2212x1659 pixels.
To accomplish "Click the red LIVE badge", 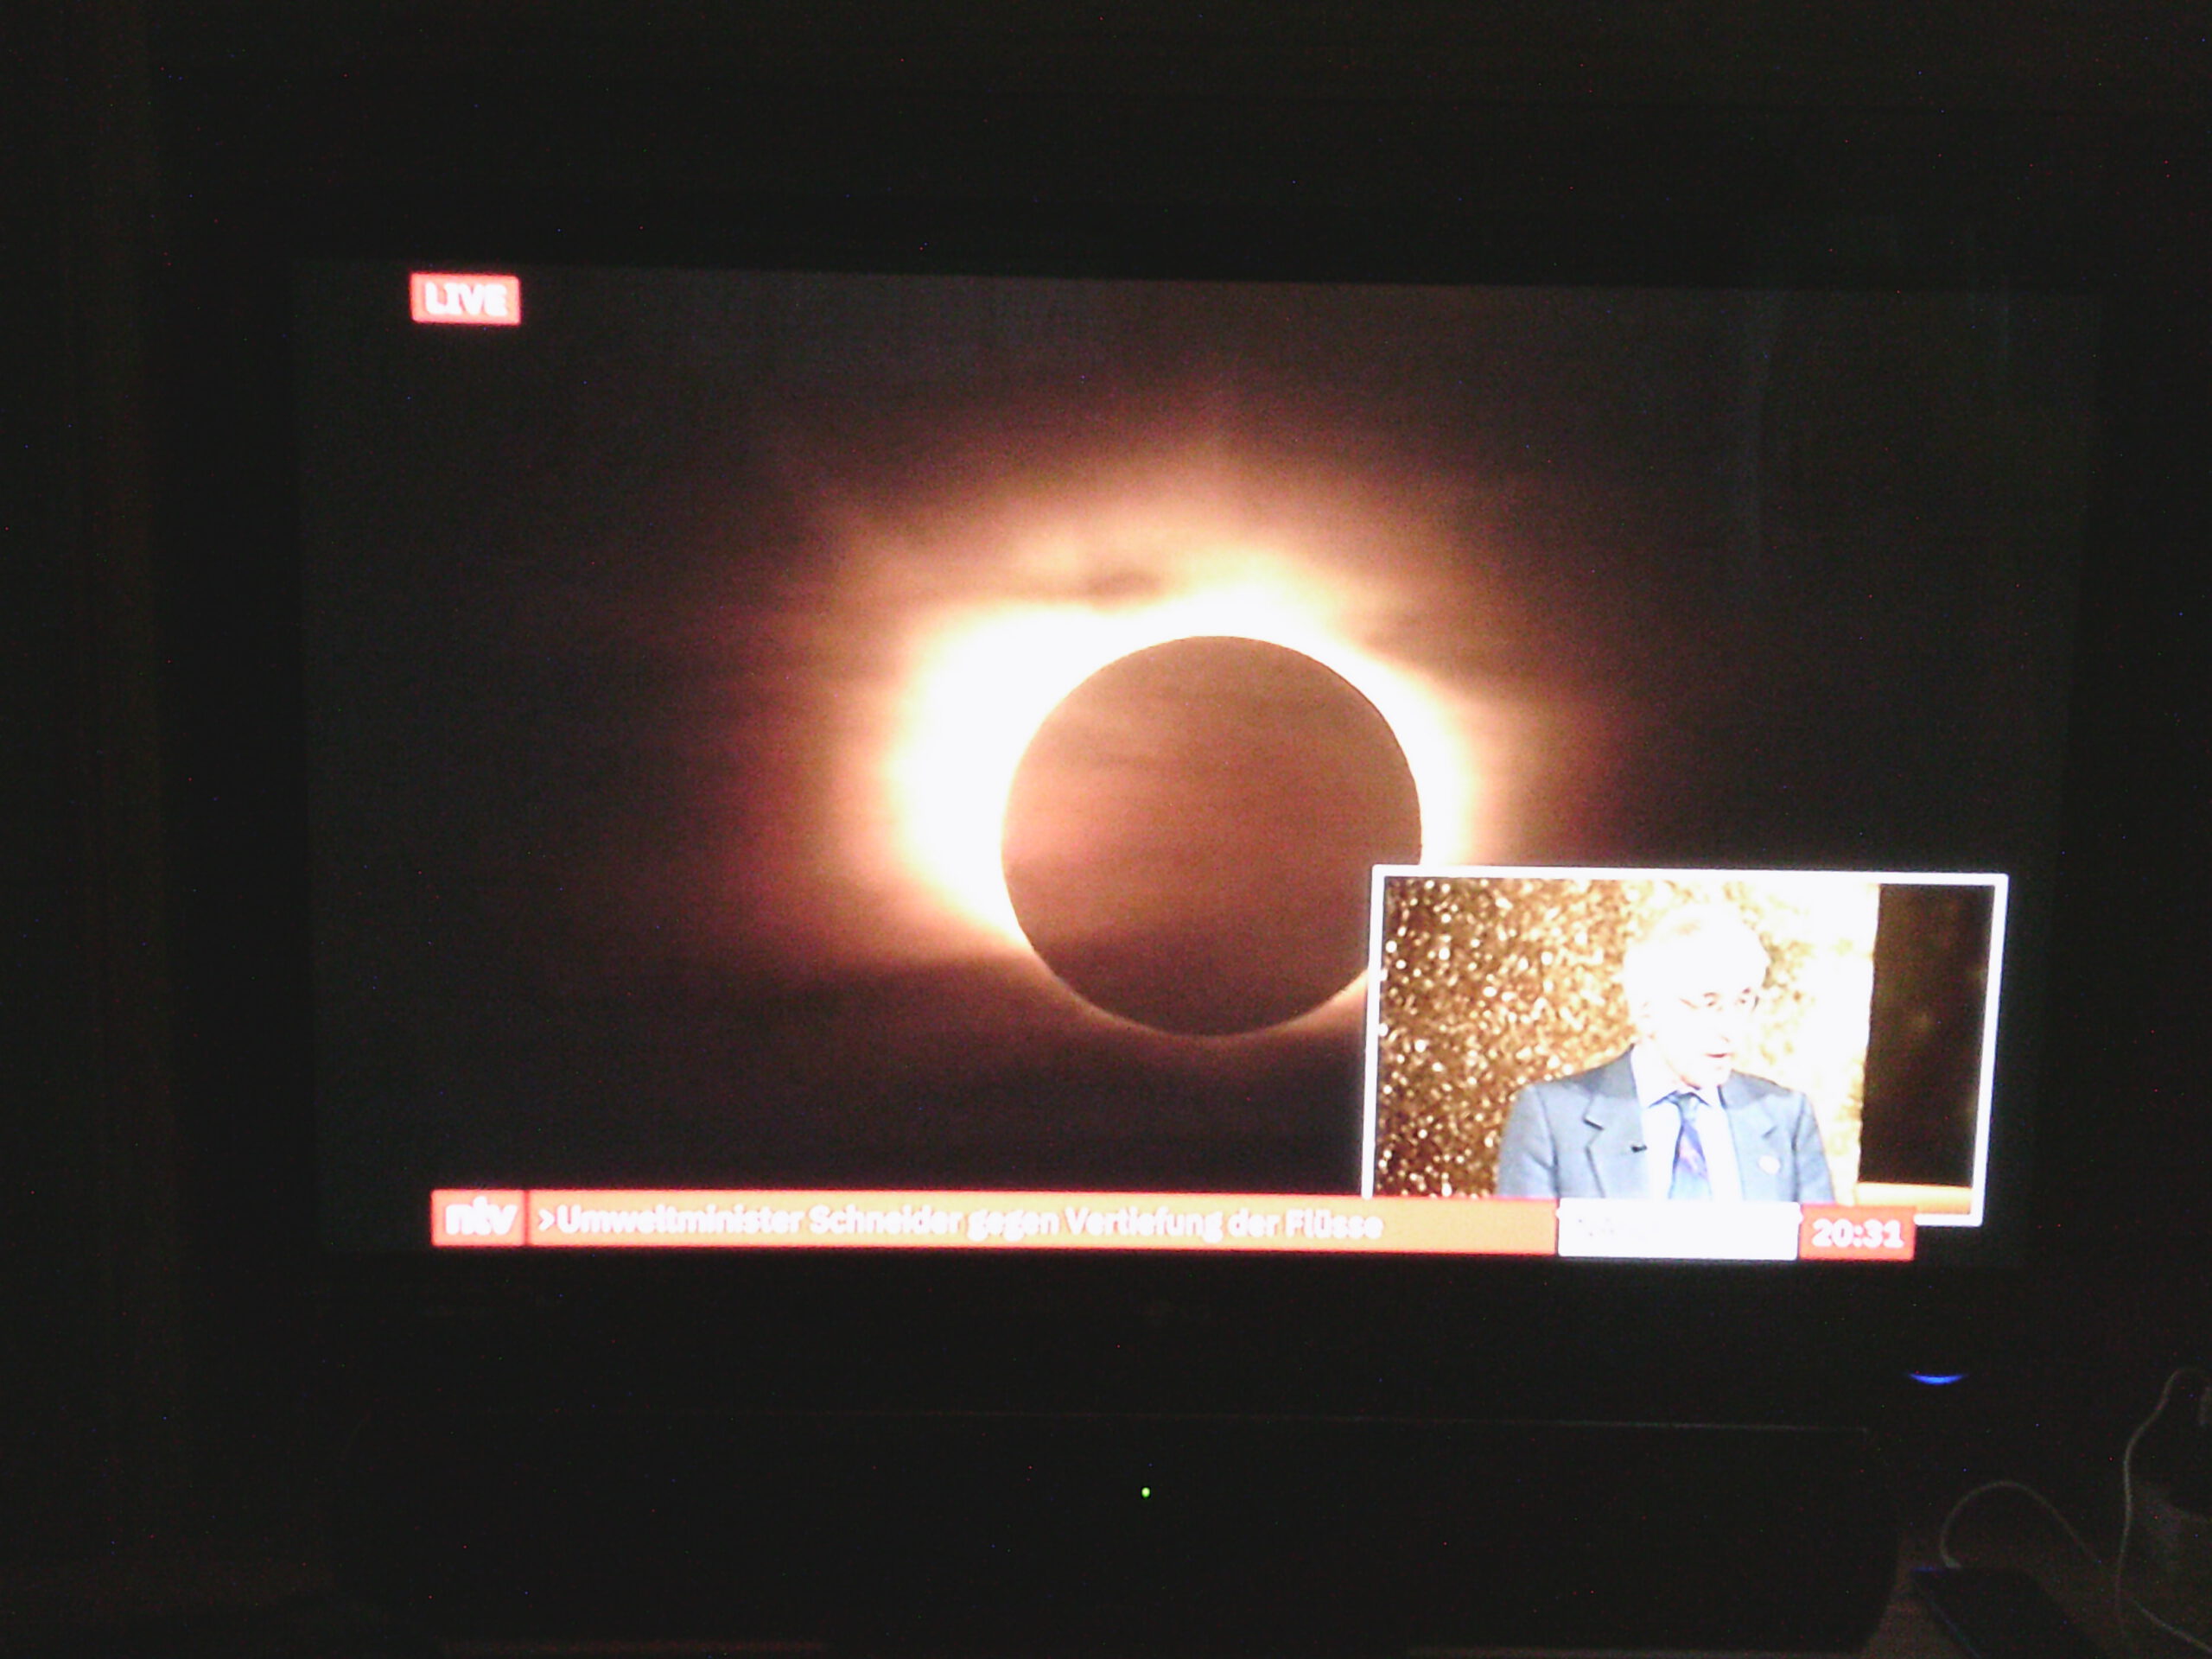I will 465,299.
